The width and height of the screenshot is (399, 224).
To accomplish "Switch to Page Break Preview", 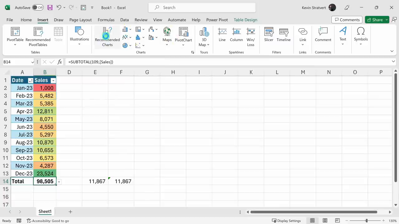I will click(337, 221).
